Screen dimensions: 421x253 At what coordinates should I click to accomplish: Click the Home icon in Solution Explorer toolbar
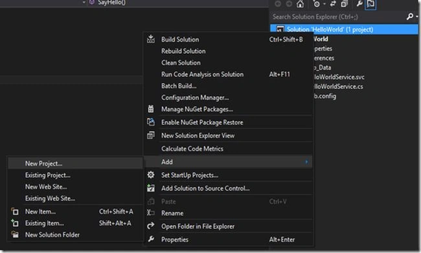coord(300,4)
